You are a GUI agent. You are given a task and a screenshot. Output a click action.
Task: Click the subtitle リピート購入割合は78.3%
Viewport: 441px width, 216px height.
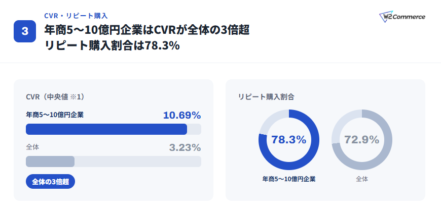point(112,45)
